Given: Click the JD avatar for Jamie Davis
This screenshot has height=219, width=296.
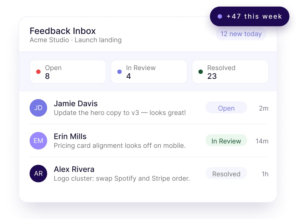Looking at the screenshot, I should pyautogui.click(x=38, y=108).
